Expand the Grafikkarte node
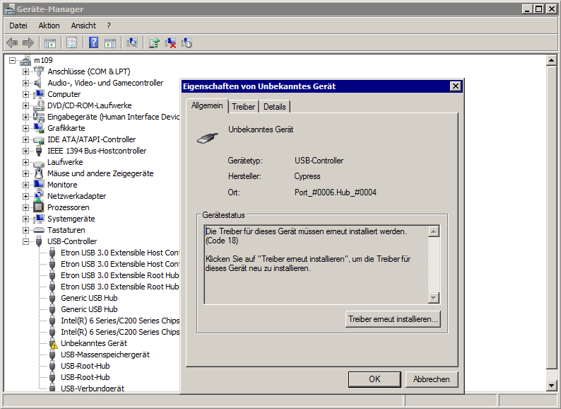 [x=25, y=128]
